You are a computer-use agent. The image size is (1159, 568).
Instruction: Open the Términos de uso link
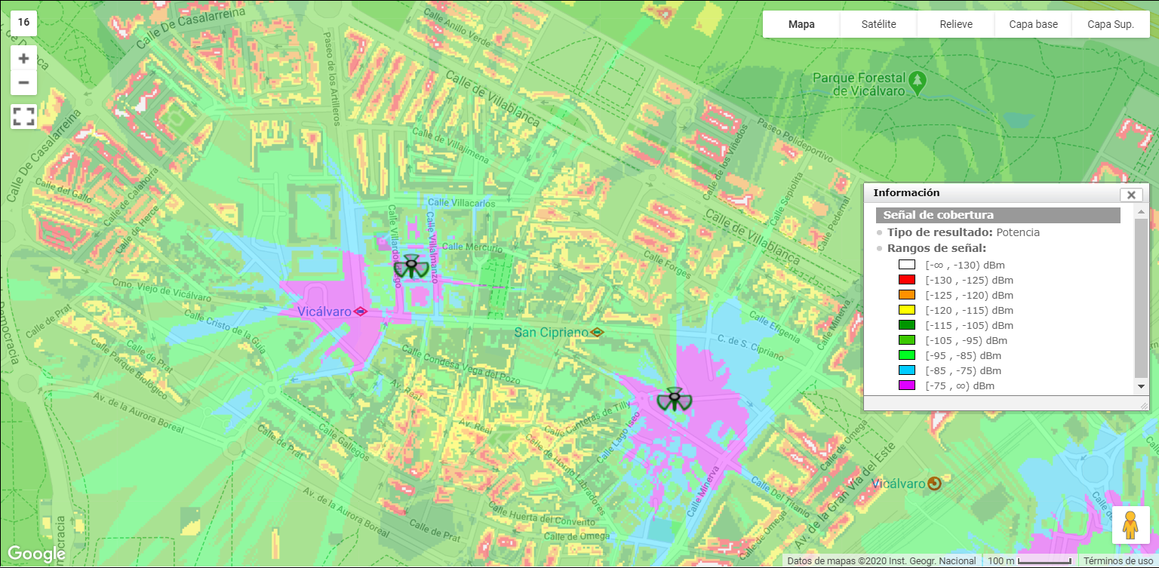click(x=1117, y=560)
